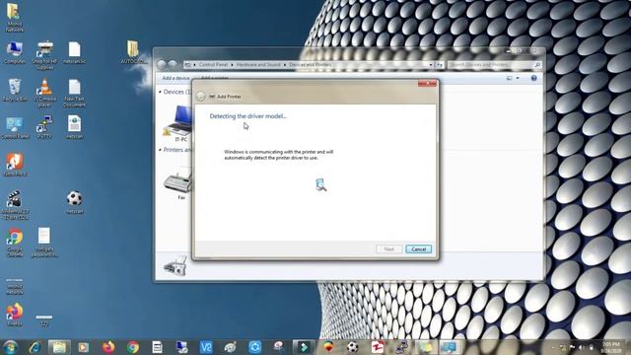Select the Recycle Bin icon
This screenshot has height=355, width=631.
point(15,90)
